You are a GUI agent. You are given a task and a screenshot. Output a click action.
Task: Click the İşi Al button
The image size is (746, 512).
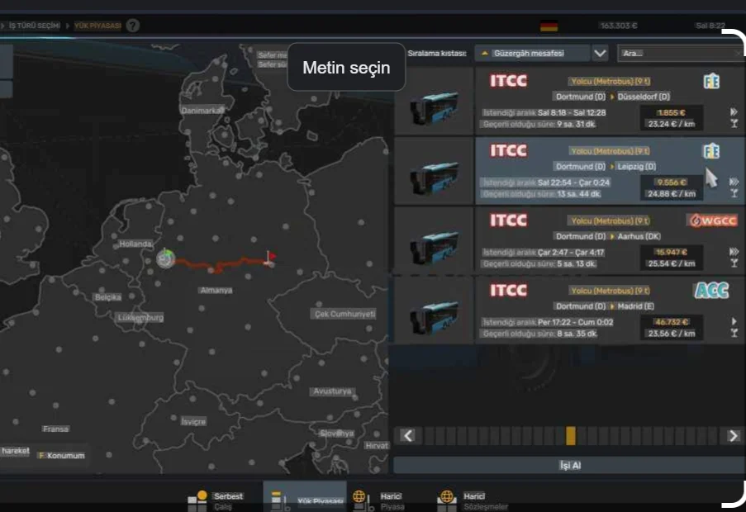click(569, 466)
